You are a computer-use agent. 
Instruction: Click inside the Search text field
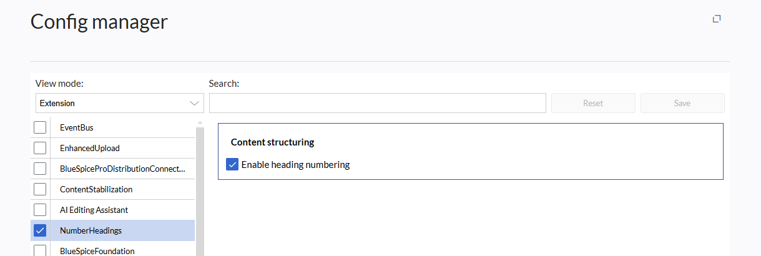tap(378, 103)
